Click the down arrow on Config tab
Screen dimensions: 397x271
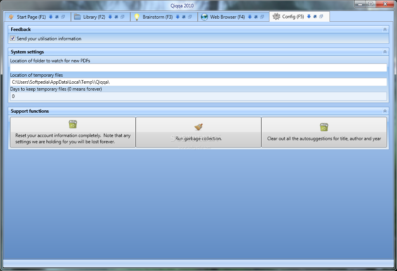309,16
